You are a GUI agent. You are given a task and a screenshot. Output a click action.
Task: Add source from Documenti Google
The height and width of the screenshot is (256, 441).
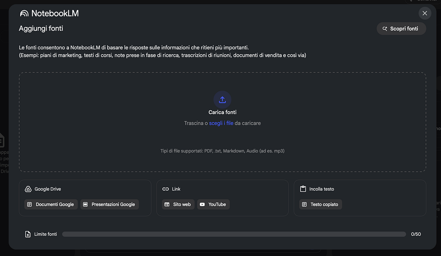coord(51,205)
